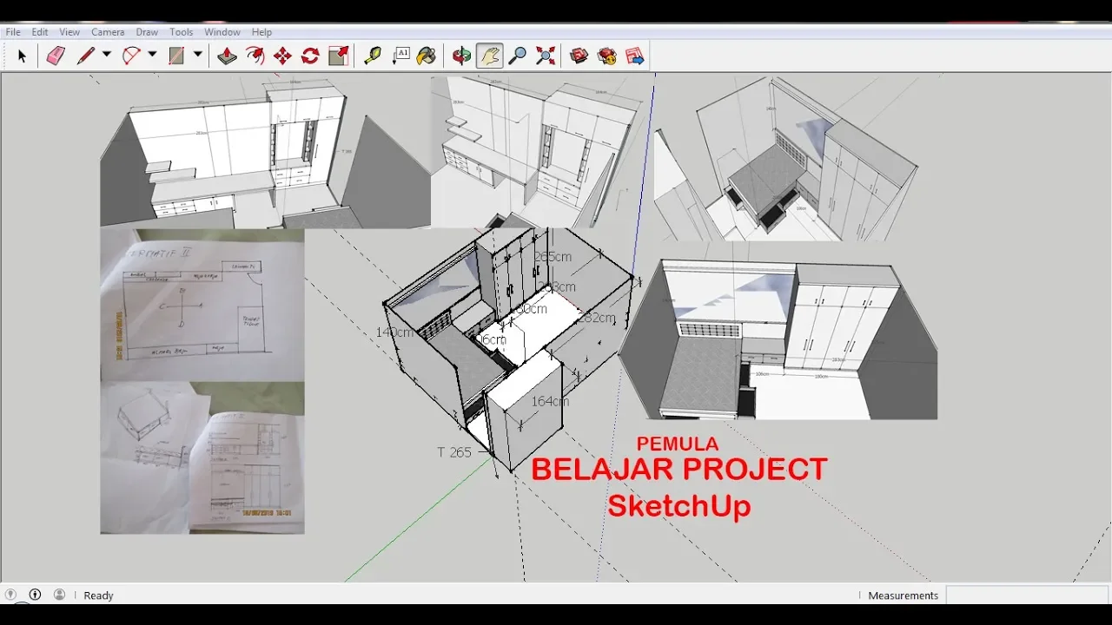
Task: Open the Edit menu
Action: (x=40, y=32)
